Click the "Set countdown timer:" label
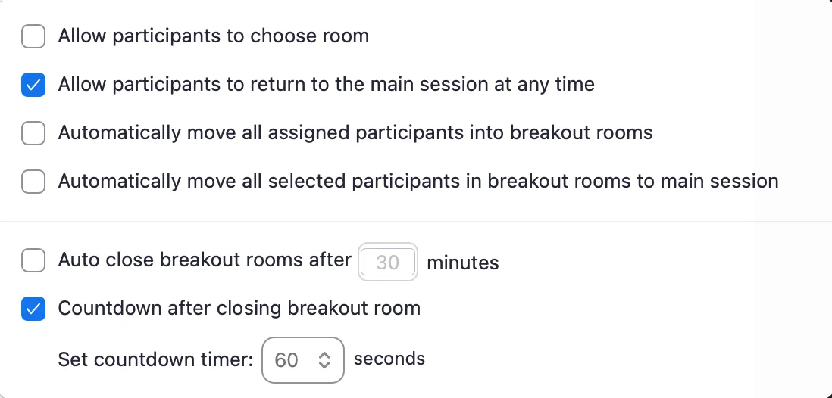 [155, 360]
